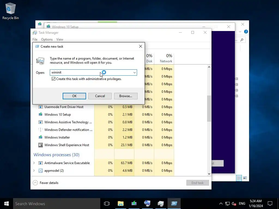279x209 pixels.
Task: Click the Windows processes (30) group heading
Action: 57,155
